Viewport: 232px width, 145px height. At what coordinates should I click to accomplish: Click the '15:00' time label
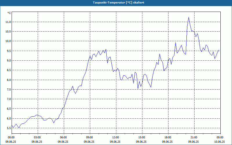point(142,137)
